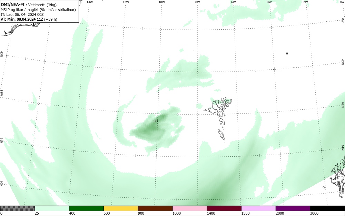Click the dark red 1400-1500 legend swatch
345x216 pixels.
point(224,208)
